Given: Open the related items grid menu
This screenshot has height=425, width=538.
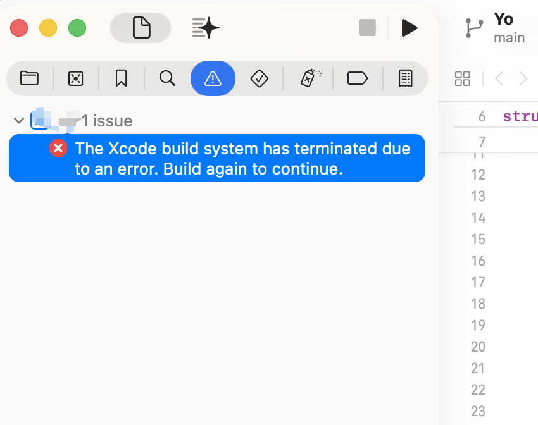Looking at the screenshot, I should point(463,78).
